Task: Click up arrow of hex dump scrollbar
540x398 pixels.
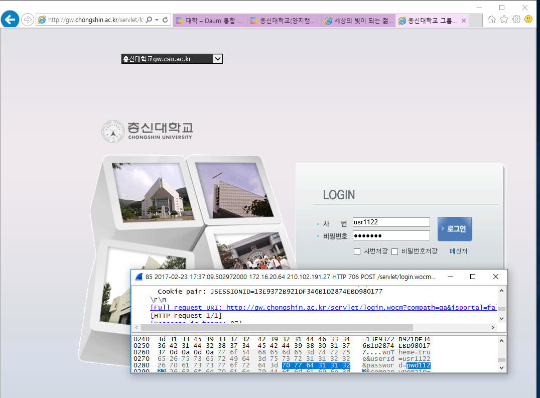Action: tap(502, 341)
